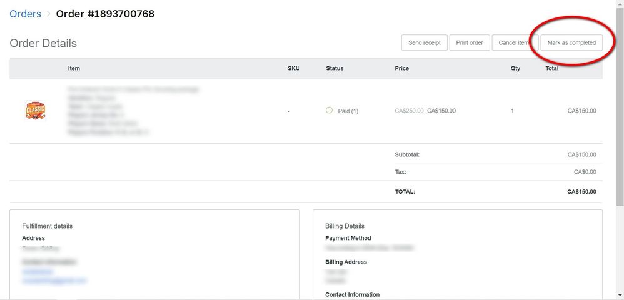Click the Total column header

pyautogui.click(x=551, y=68)
